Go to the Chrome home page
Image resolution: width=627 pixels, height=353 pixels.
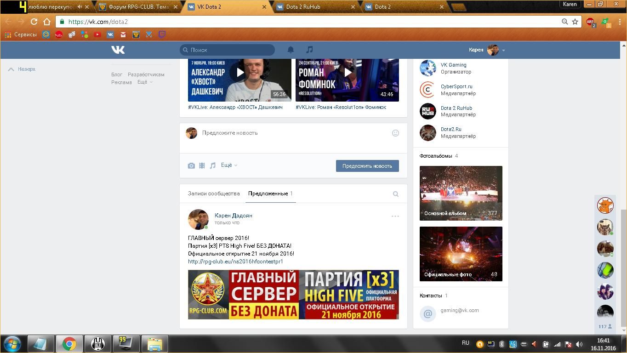pos(46,22)
